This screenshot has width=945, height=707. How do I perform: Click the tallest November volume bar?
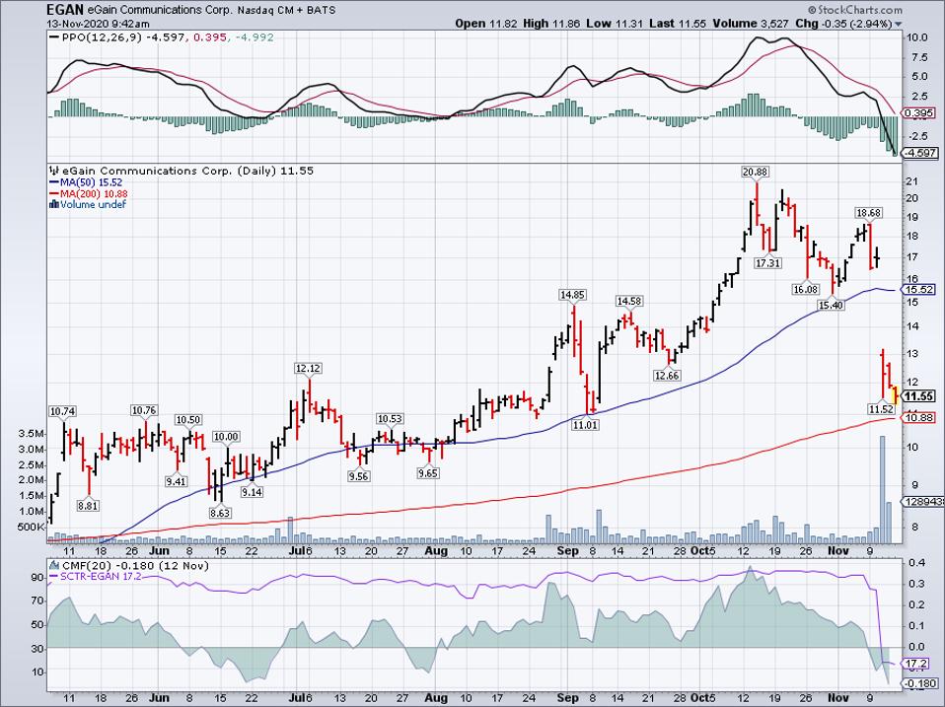coord(882,490)
